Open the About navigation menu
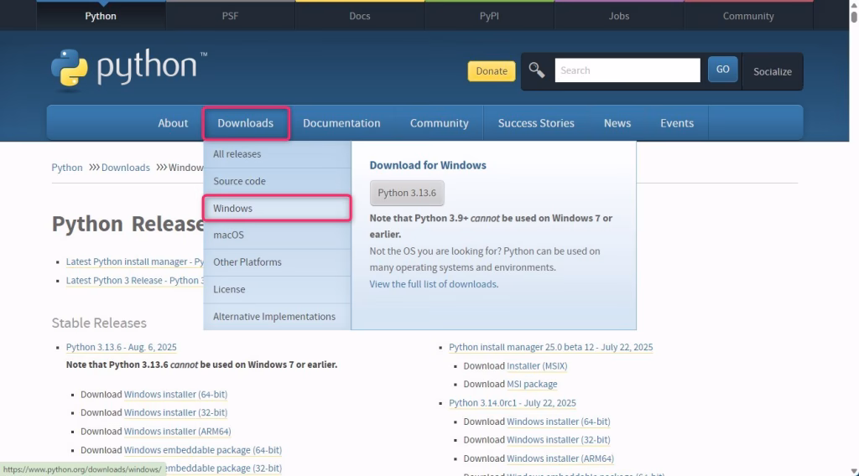This screenshot has height=476, width=859. click(x=173, y=123)
